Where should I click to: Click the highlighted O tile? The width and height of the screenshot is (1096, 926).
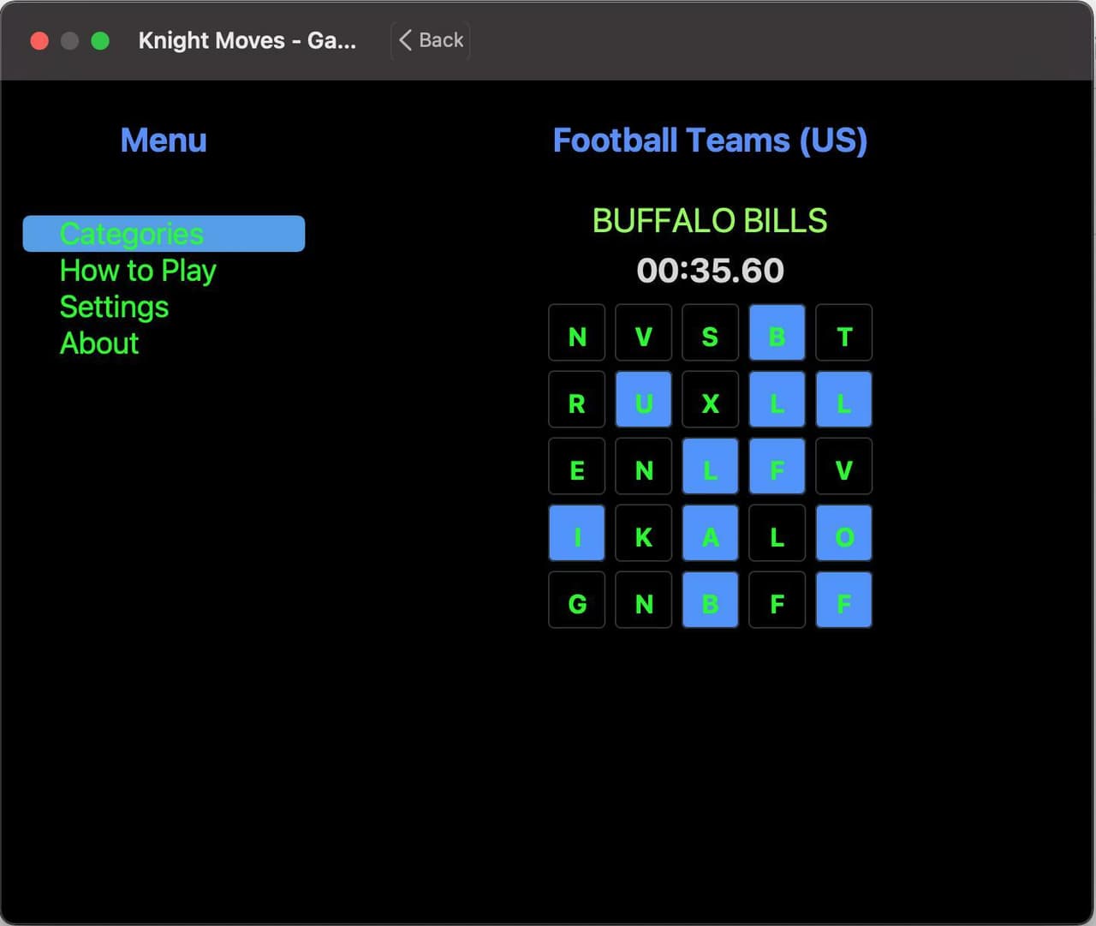coord(844,533)
